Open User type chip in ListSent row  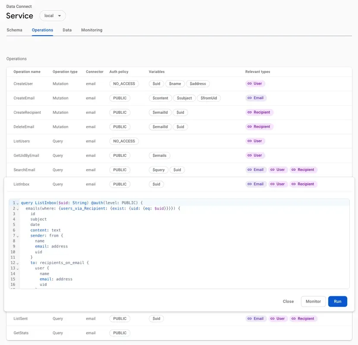[278, 319]
